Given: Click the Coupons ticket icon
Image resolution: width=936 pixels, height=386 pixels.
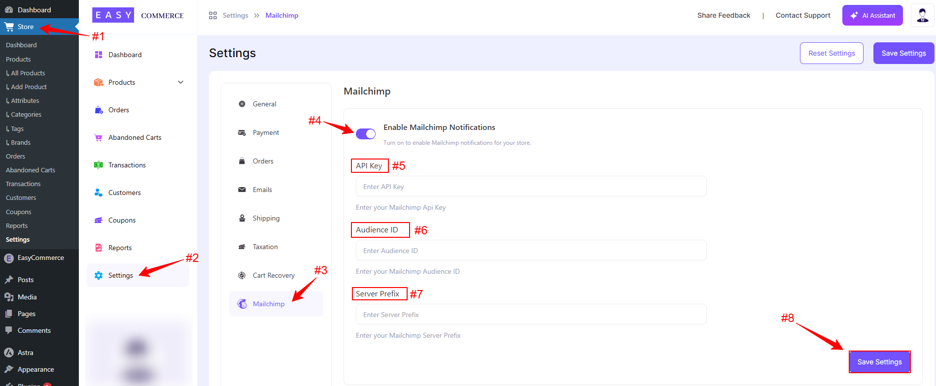Looking at the screenshot, I should 99,220.
